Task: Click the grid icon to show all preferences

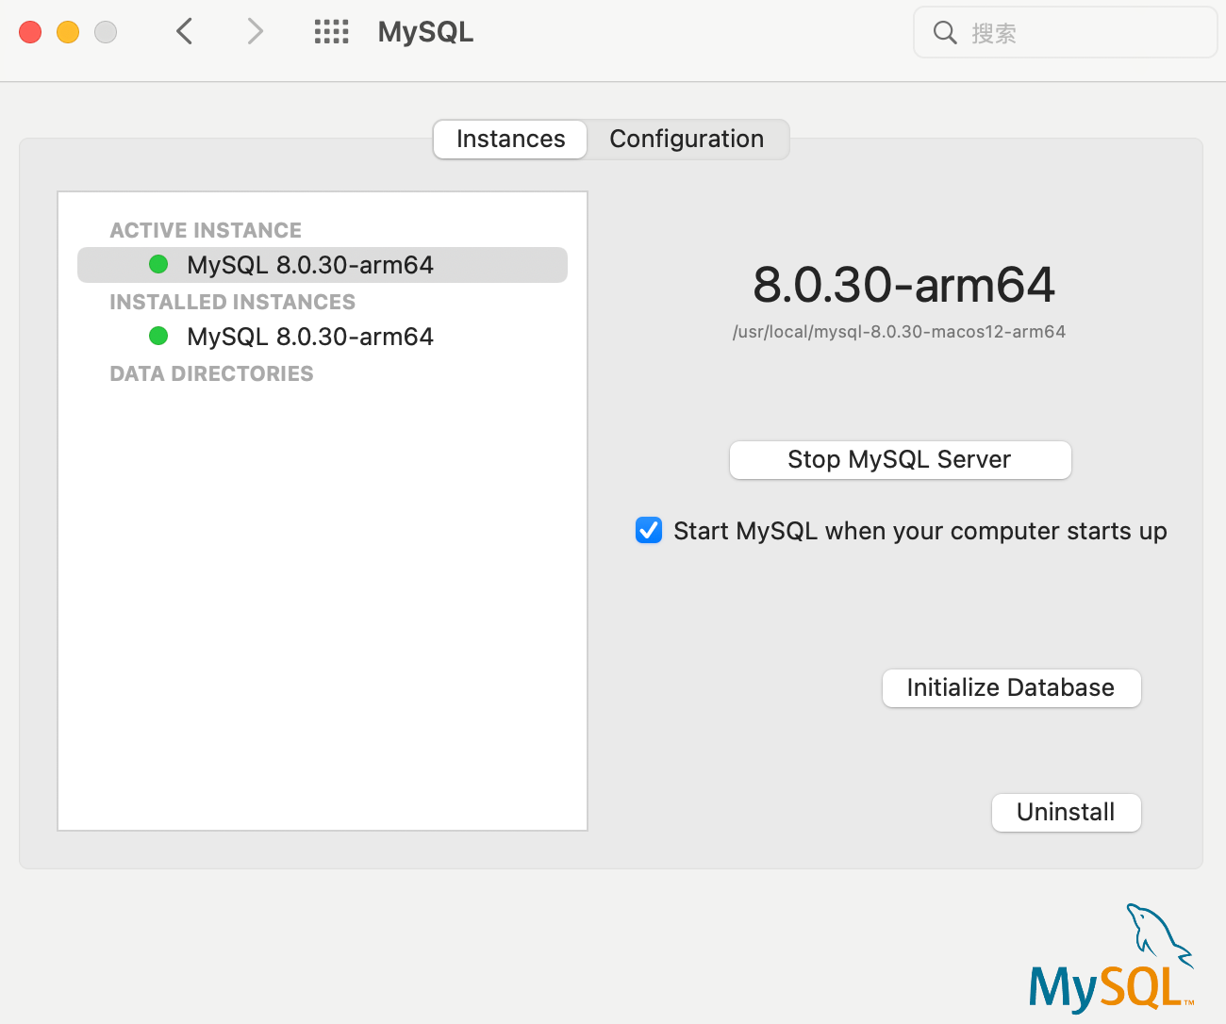Action: tap(331, 31)
